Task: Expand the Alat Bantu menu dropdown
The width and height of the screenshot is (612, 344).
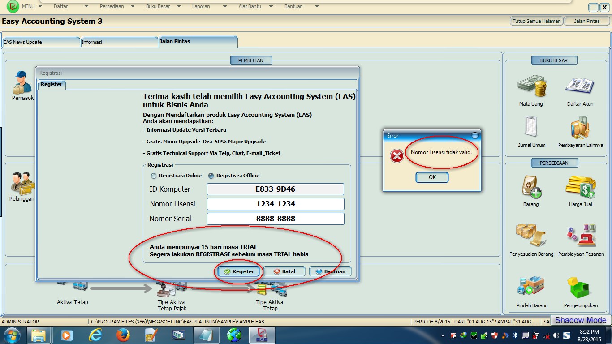Action: pos(271,7)
